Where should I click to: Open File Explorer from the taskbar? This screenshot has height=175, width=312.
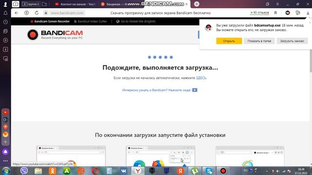[38, 171]
